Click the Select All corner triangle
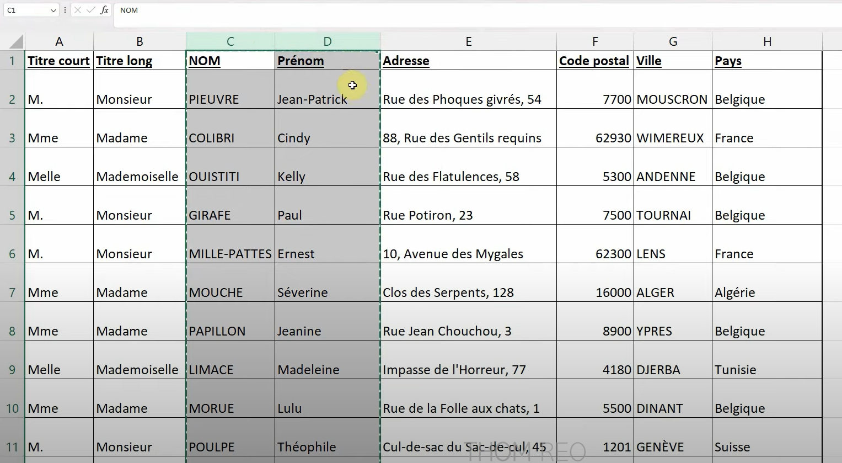Viewport: 842px width, 463px height. tap(16, 41)
